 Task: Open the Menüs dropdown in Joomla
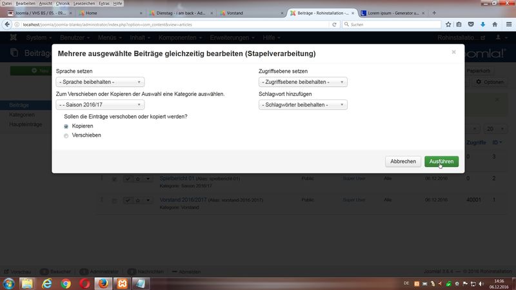[x=110, y=38]
